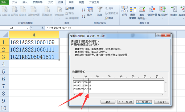Screen dimensions: 185x112
Task: Click preview horizontal scroll left arrow
Action: click(74, 94)
